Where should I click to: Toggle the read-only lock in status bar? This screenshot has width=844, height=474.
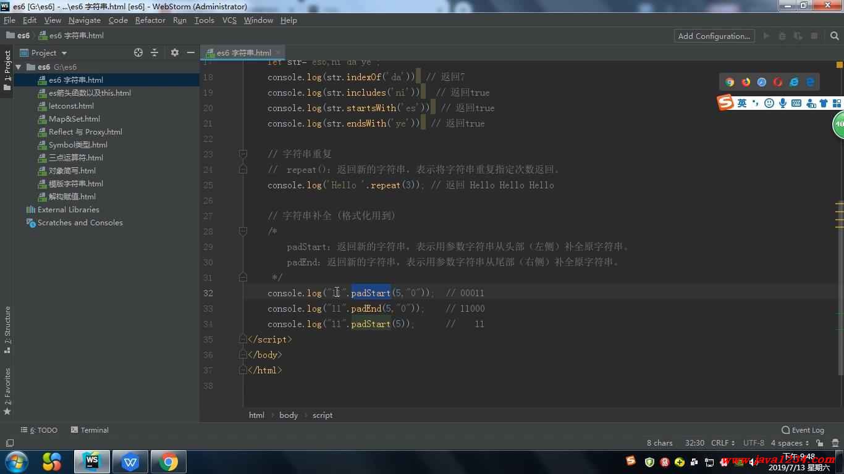coord(819,443)
